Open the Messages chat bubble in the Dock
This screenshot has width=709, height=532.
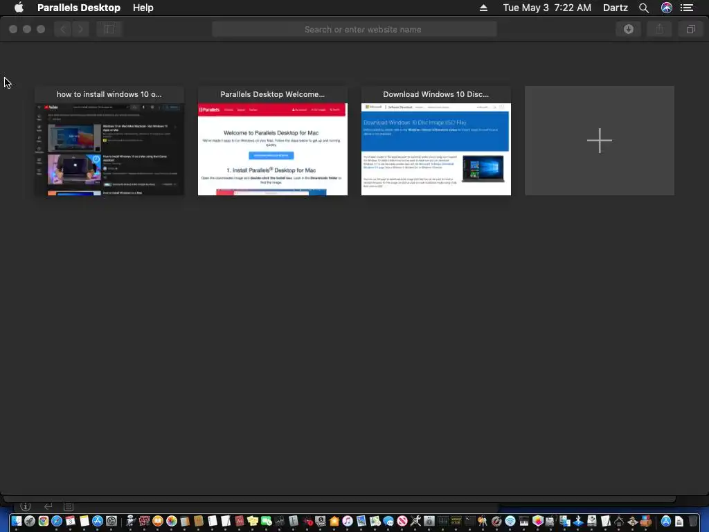click(x=388, y=521)
